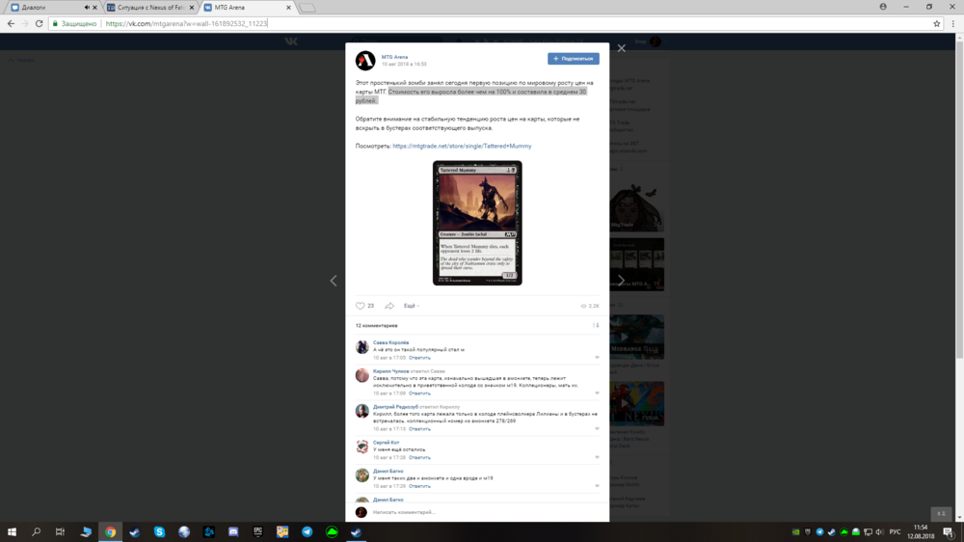This screenshot has width=964, height=542.
Task: Change comment sorting order icon
Action: [x=595, y=326]
